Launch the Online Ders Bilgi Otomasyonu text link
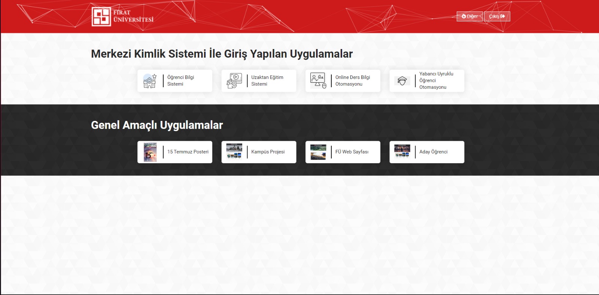The image size is (599, 295). coord(352,80)
